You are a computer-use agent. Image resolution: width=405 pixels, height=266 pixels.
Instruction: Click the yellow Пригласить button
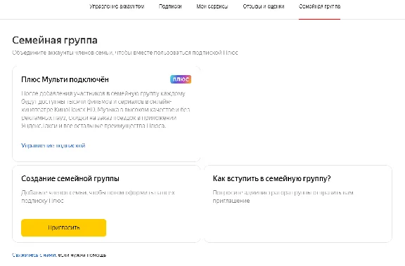(x=63, y=227)
